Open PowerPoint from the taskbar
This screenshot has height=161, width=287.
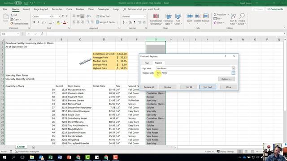pyautogui.click(x=69, y=157)
